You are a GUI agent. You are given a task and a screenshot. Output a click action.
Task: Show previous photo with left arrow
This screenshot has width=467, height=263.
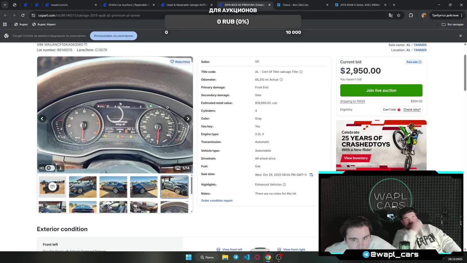tap(42, 119)
